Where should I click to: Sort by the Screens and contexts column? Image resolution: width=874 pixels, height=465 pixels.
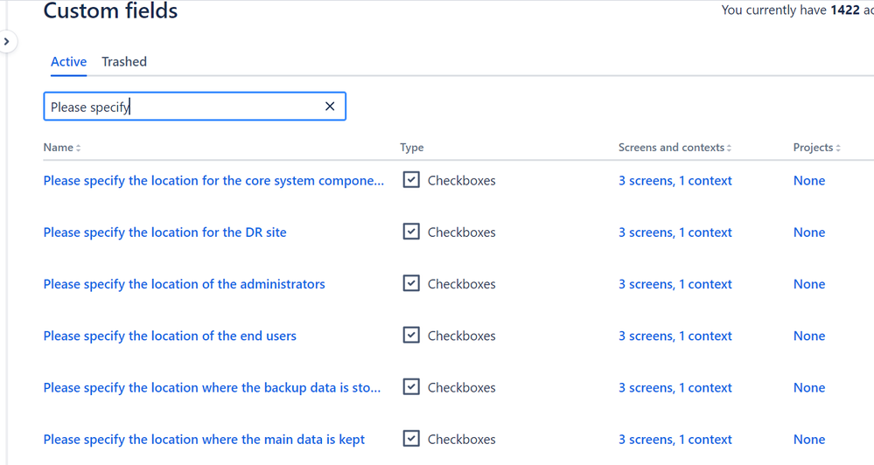coord(675,148)
